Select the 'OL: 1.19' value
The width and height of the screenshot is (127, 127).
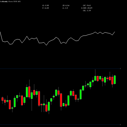tap(87, 11)
